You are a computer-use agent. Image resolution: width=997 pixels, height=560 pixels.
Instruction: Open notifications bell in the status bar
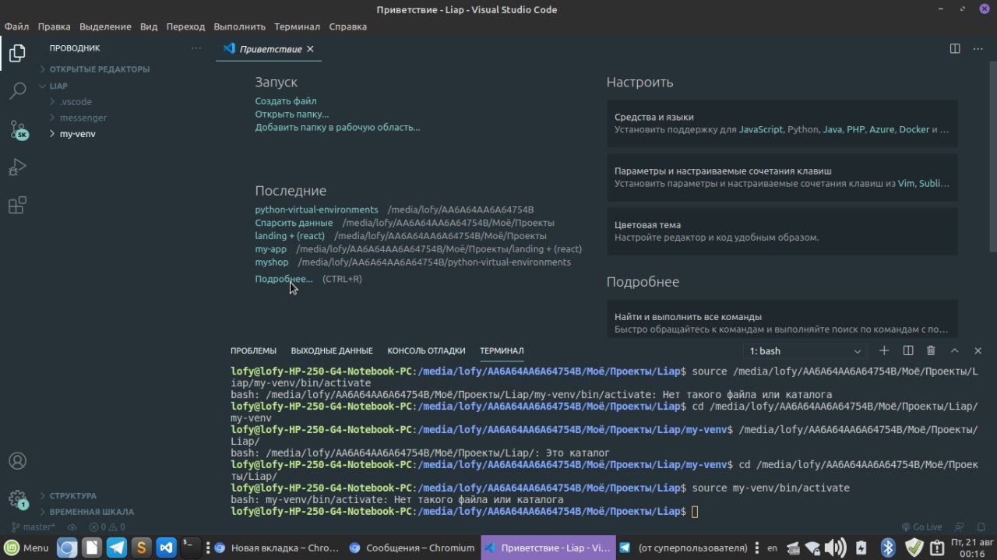click(x=981, y=527)
